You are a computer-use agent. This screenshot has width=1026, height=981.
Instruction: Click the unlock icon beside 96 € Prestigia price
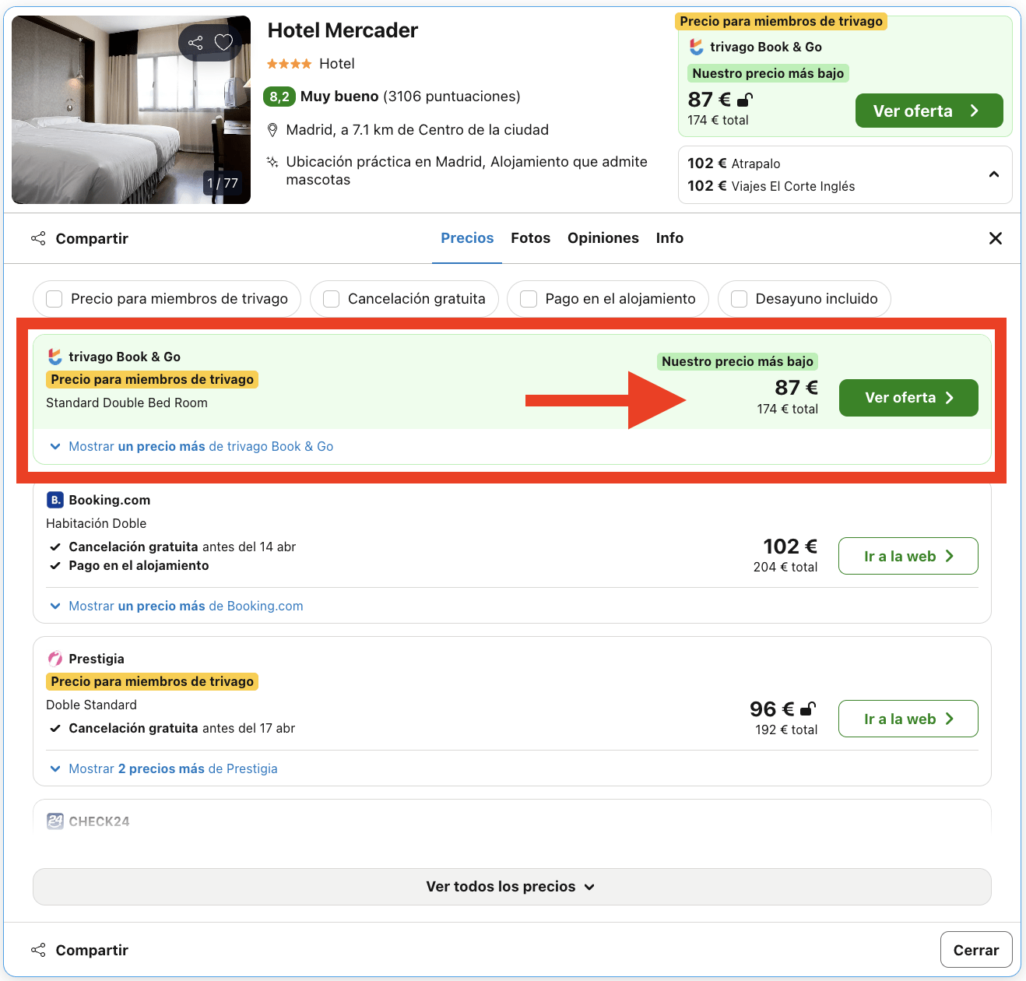(808, 709)
